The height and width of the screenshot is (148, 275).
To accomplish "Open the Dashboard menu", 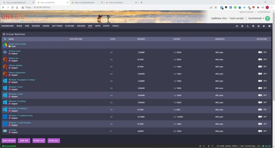I will click(7, 26).
